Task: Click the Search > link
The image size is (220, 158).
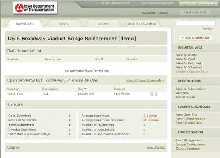Action: [x=208, y=29]
